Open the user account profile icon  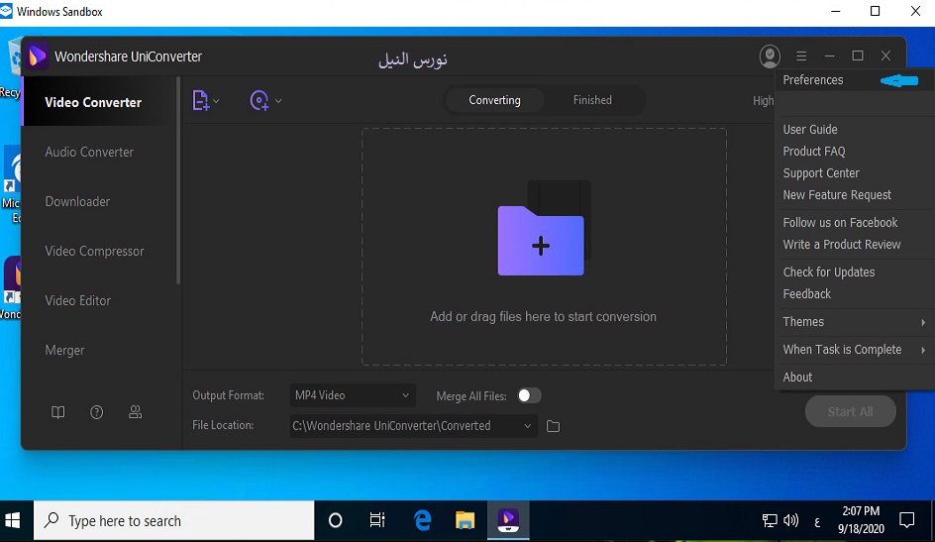click(770, 56)
